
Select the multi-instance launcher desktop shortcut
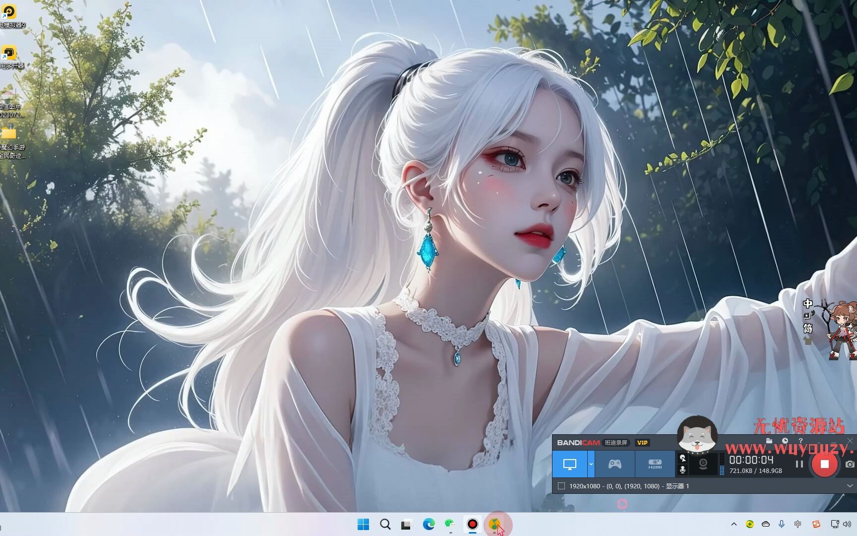coord(11,57)
